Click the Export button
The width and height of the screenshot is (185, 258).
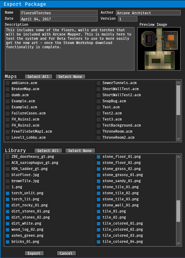34,253
